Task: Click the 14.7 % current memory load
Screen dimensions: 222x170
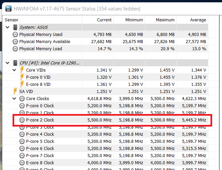Action: point(104,49)
